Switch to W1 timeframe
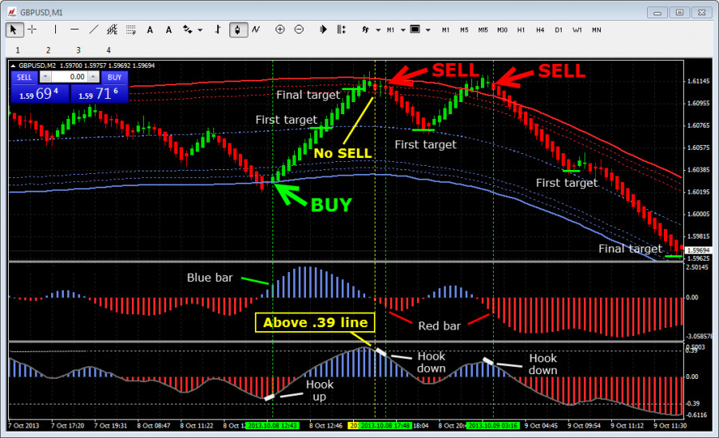The width and height of the screenshot is (719, 438). point(577,30)
